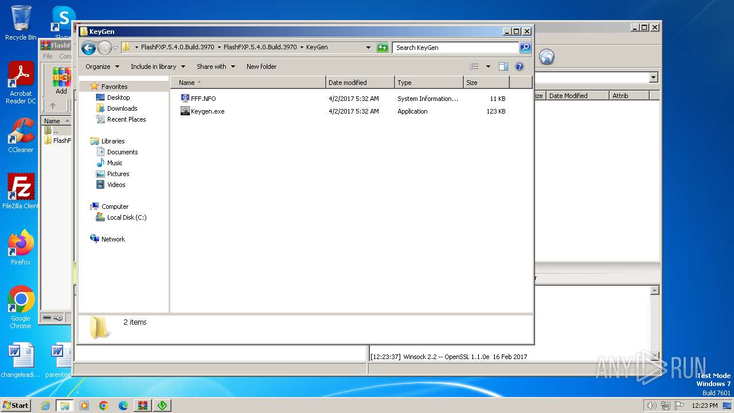Image resolution: width=734 pixels, height=413 pixels.
Task: Click Windows Media Player taskbar icon
Action: (84, 406)
